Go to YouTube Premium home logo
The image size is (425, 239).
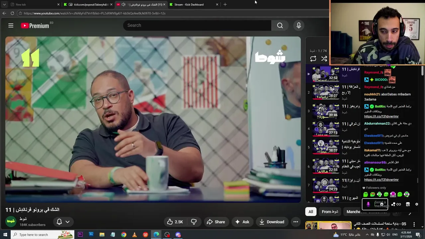coord(35,26)
